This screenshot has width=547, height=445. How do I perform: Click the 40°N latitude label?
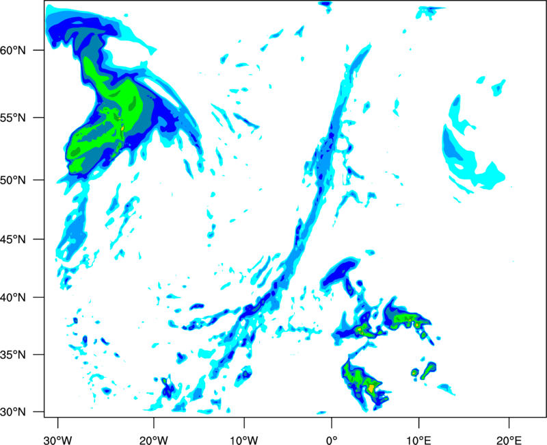13,298
